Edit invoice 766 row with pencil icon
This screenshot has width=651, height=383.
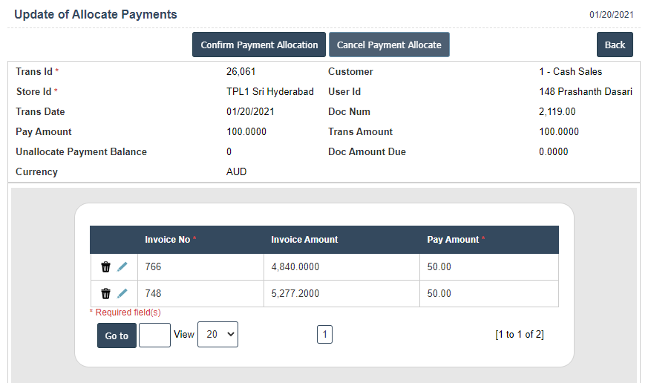122,267
